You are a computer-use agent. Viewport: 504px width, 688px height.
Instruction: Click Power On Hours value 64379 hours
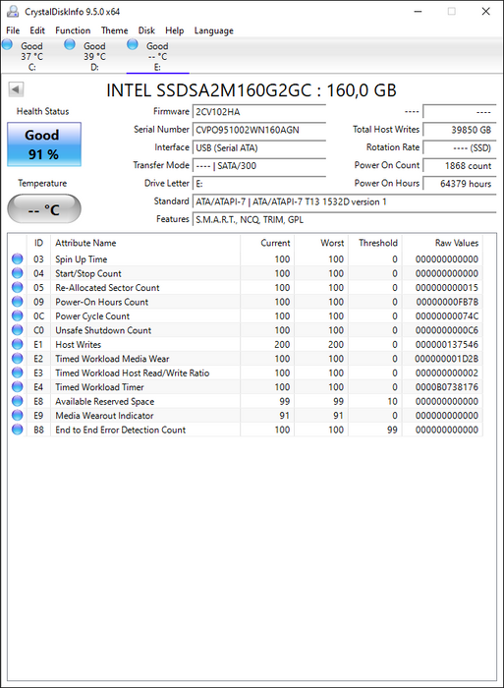pyautogui.click(x=459, y=184)
